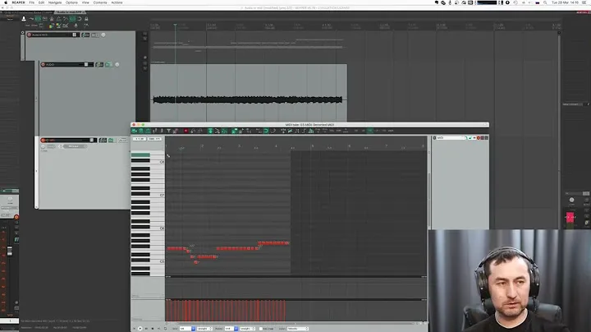Click the record arm icon on Audio to MIDI track
Viewport: 591px width, 332px height.
(30, 35)
